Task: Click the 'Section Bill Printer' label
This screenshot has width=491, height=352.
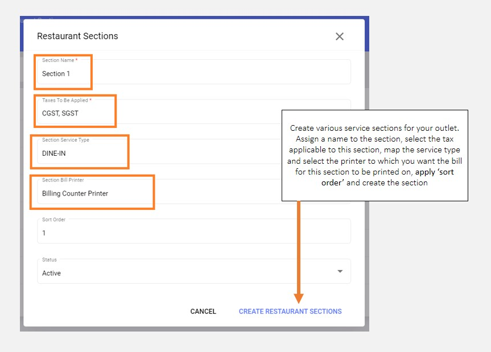Action: point(63,180)
